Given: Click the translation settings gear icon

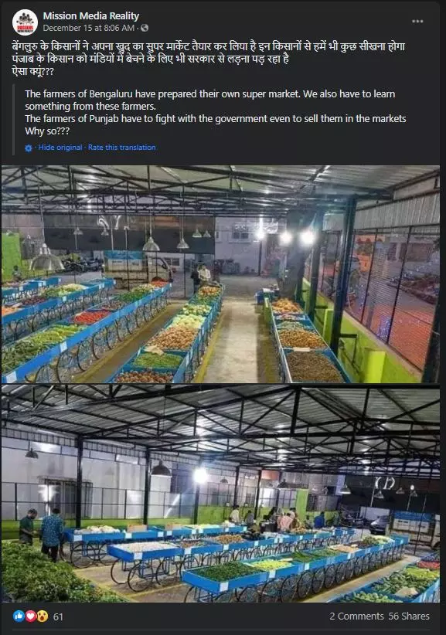Looking at the screenshot, I should point(29,148).
